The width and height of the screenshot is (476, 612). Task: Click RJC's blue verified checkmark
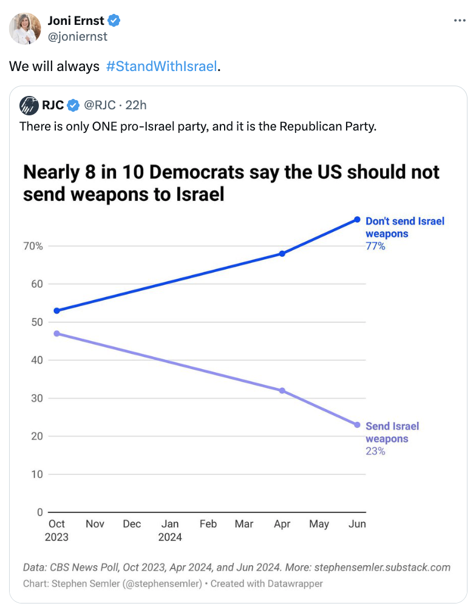(x=73, y=106)
